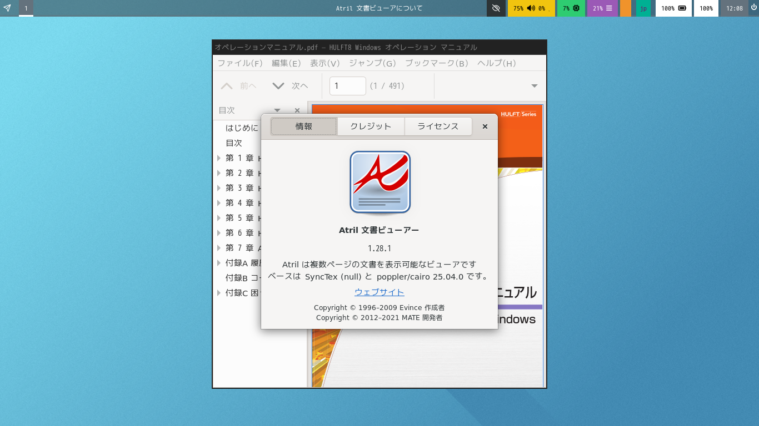Select はじめに in the outline

pyautogui.click(x=242, y=128)
